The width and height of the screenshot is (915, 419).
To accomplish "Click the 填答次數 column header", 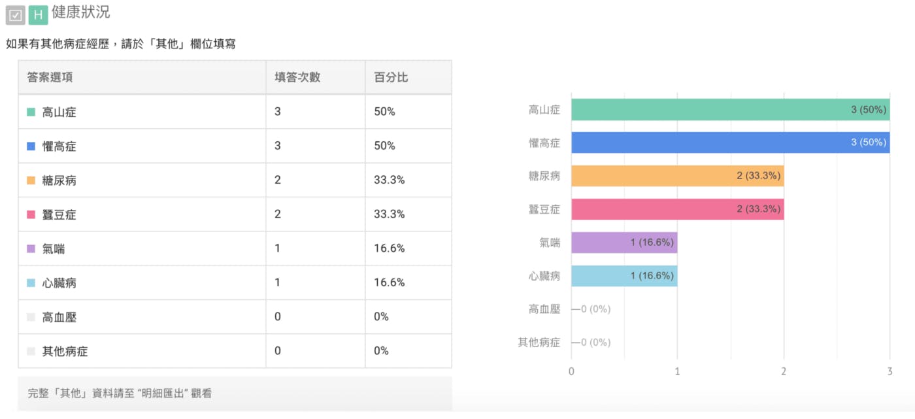I will coord(297,77).
